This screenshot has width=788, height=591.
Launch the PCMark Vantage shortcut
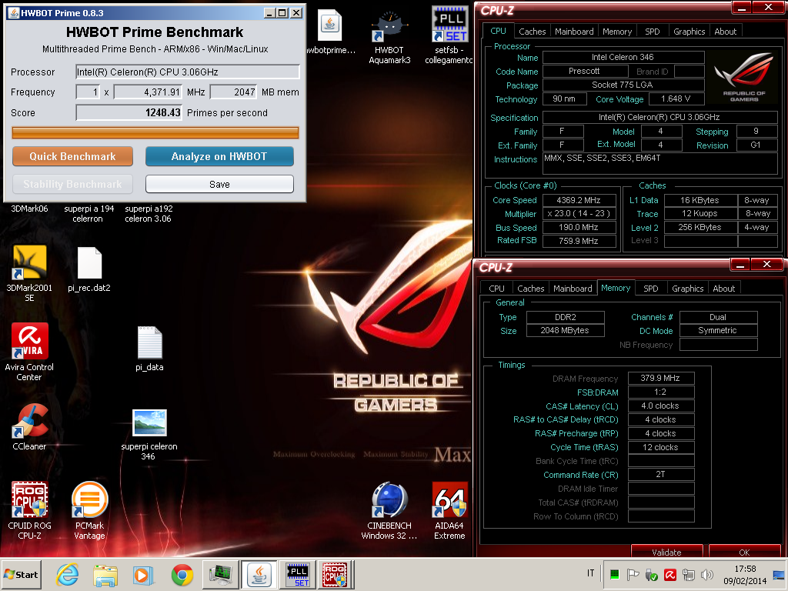[89, 510]
